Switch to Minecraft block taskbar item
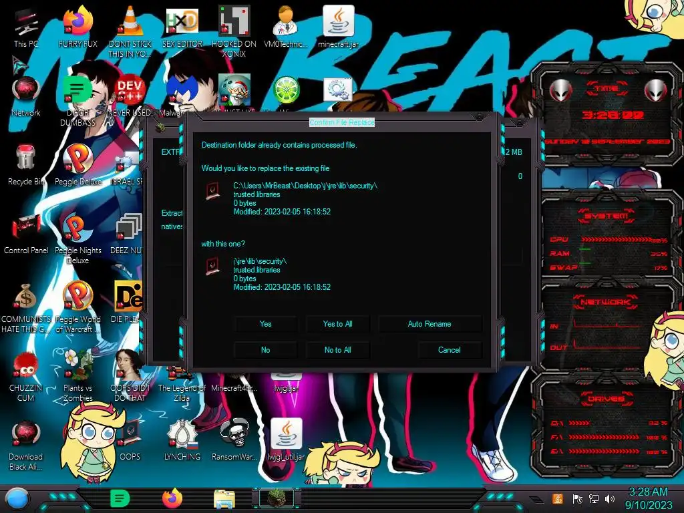 (x=277, y=498)
